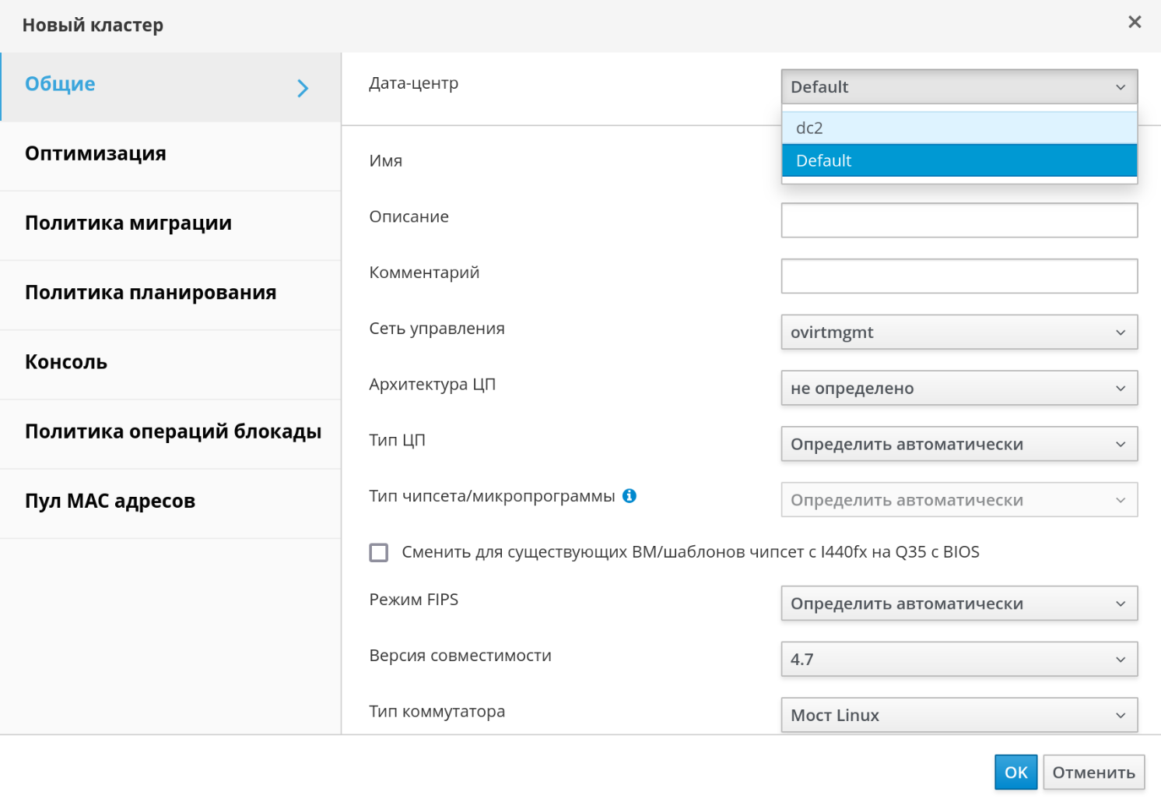The width and height of the screenshot is (1161, 806).
Task: Click the Отменить button
Action: pos(1093,773)
